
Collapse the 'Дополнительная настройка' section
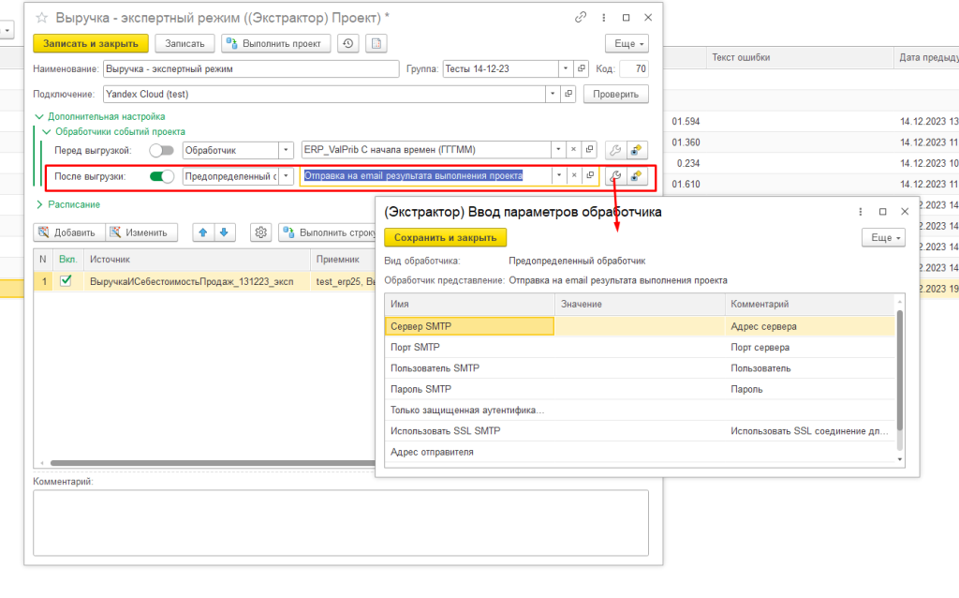click(39, 116)
